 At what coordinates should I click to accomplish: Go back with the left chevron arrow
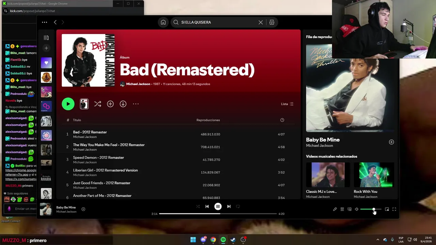pos(55,22)
